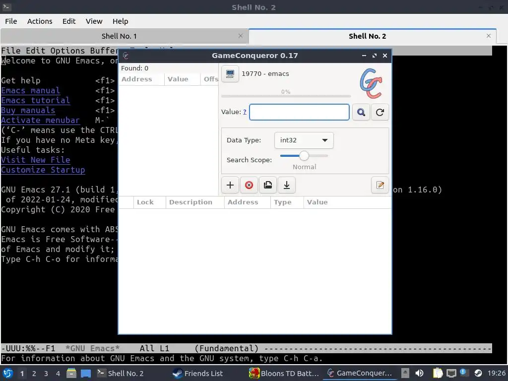The height and width of the screenshot is (381, 508).
Task: Click the Address column header in cheat list
Action: pos(247,202)
